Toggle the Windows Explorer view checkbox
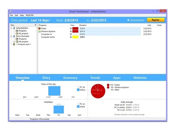 (71, 31)
